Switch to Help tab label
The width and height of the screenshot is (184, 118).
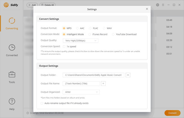click(x=12, y=109)
